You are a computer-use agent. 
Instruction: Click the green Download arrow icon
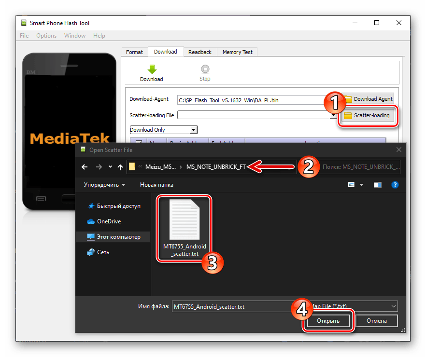pos(152,69)
